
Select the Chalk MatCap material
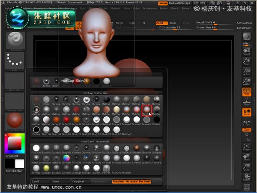click(46, 100)
